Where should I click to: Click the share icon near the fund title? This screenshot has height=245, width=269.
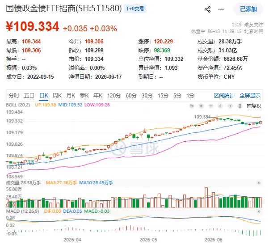pos(208,9)
